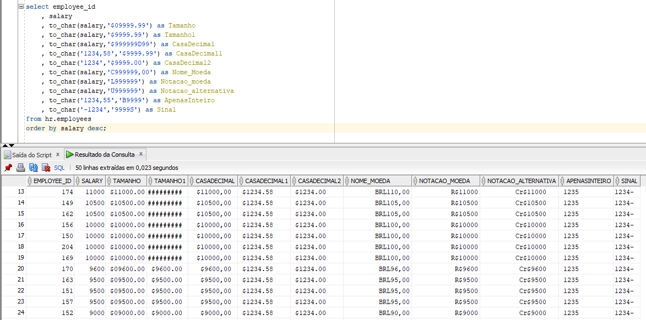This screenshot has width=646, height=320.
Task: Click the up arrow on pane splitter
Action: [6, 145]
